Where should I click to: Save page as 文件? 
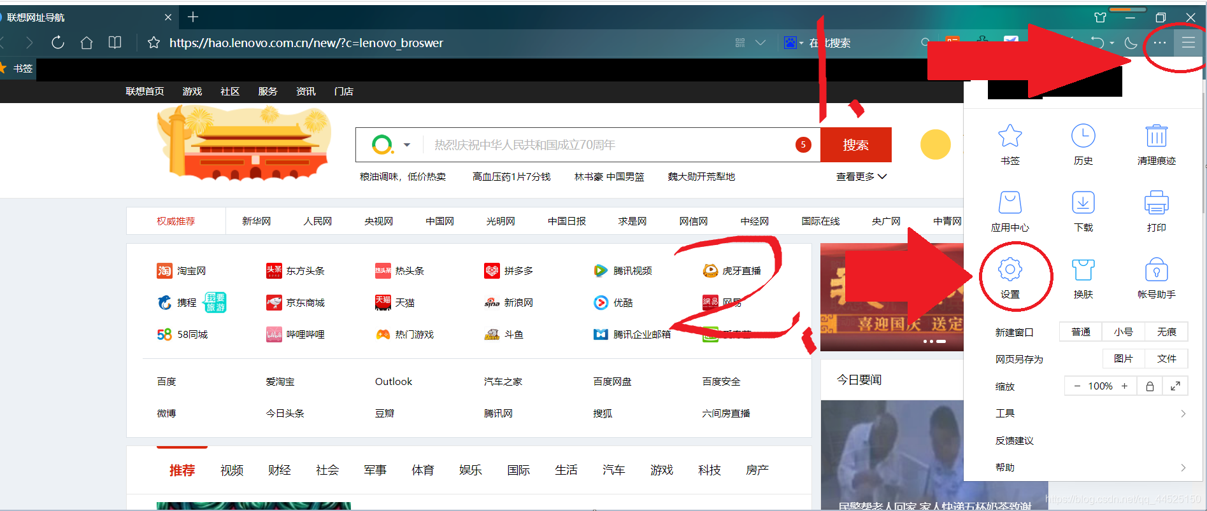pyautogui.click(x=1167, y=358)
